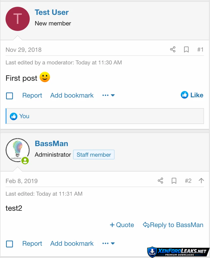Report the First post message
Image resolution: width=210 pixels, height=258 pixels.
(32, 96)
